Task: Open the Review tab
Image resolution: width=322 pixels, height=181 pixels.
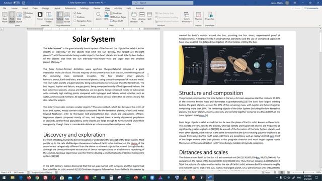Action: pos(97,8)
